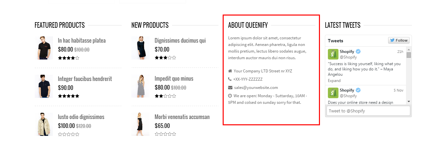Open the Tweets heading link in widget

point(335,41)
